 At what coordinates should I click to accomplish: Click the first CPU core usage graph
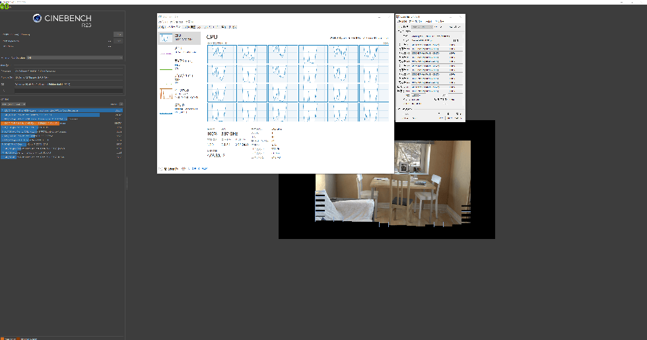click(222, 54)
